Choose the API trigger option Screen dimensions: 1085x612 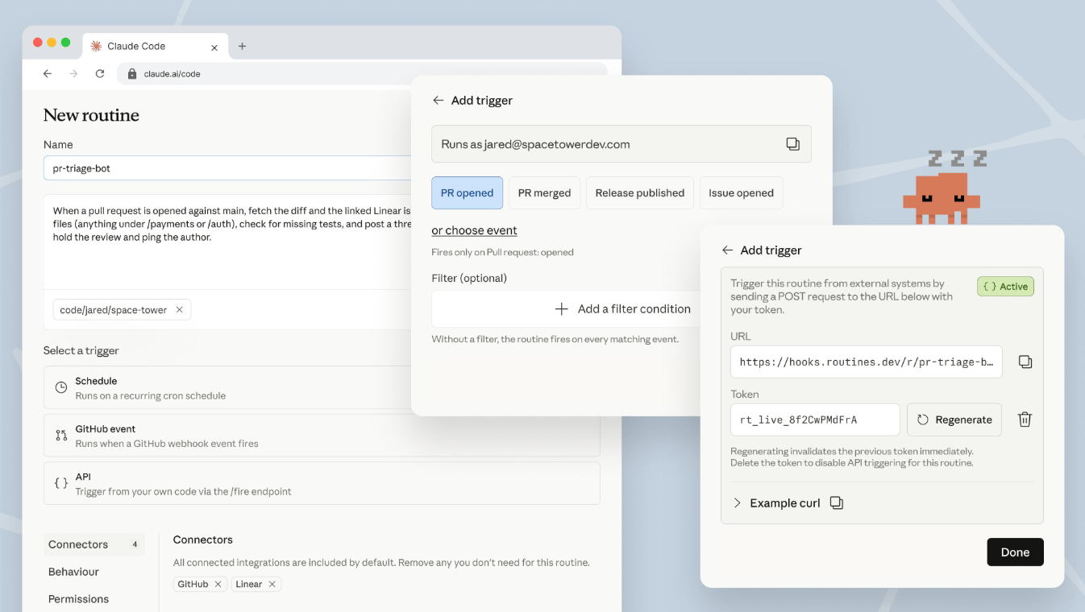point(322,483)
